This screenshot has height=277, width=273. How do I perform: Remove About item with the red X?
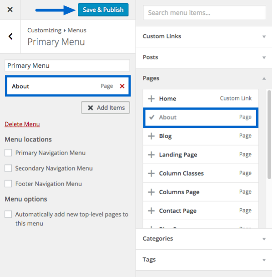[x=122, y=86]
